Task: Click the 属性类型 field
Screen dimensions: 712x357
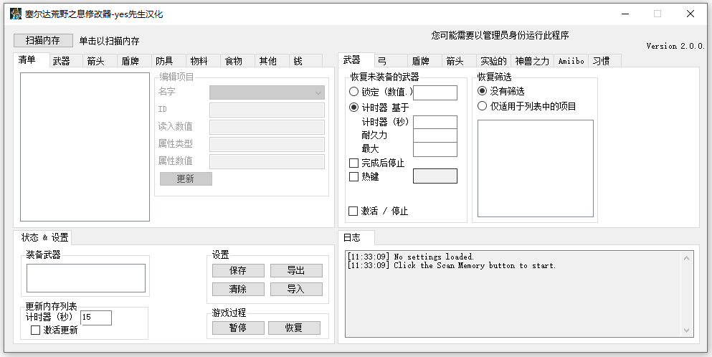Action: (x=267, y=144)
